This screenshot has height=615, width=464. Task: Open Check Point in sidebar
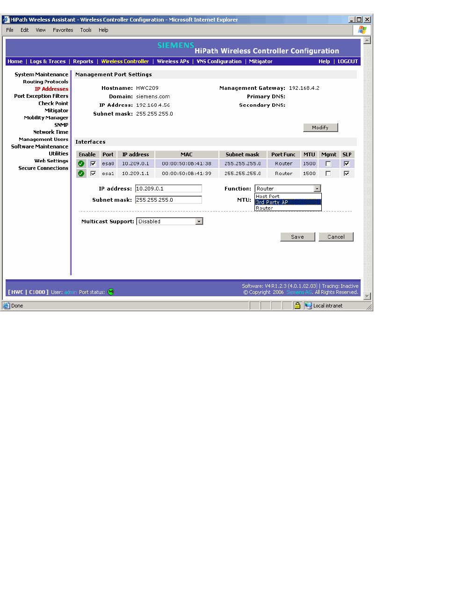click(53, 103)
